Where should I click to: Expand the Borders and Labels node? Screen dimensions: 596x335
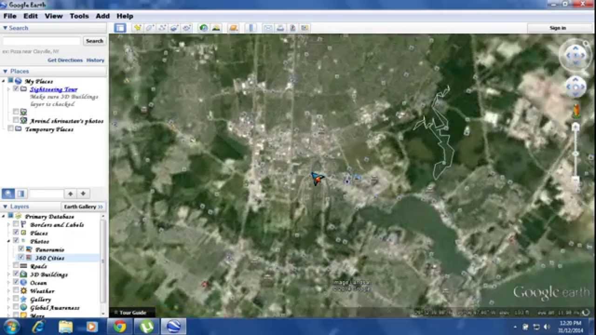(8, 225)
